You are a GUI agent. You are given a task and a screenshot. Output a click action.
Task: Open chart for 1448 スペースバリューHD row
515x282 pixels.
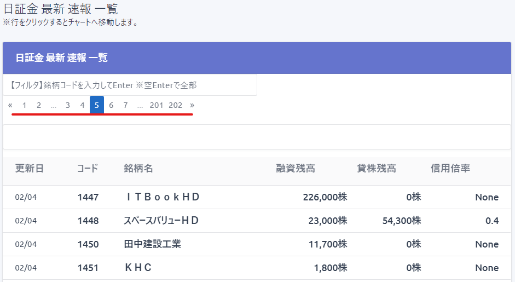pos(161,221)
